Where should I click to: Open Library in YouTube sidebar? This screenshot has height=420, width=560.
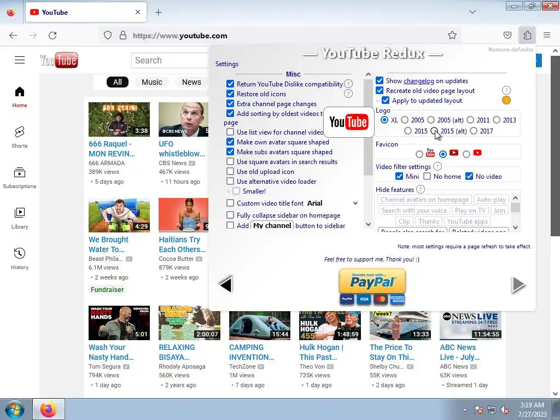[x=20, y=218]
